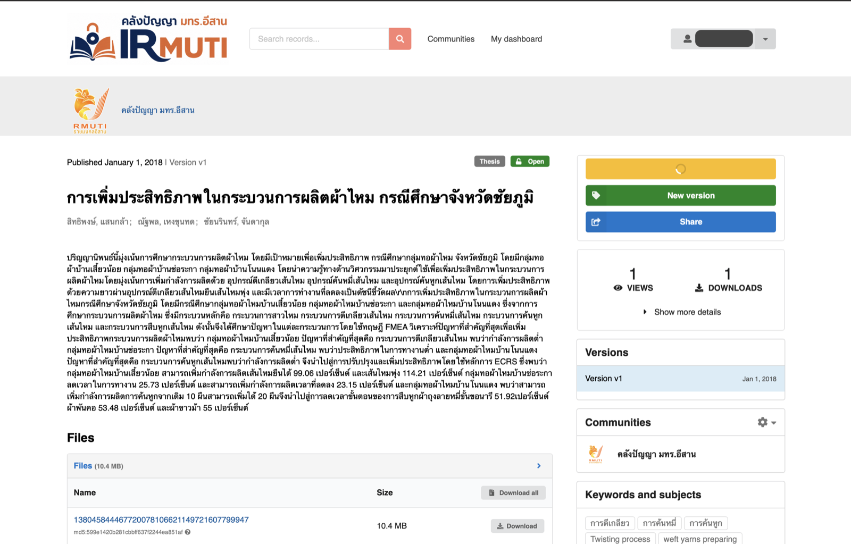851x544 pixels.
Task: Click the การค้นหูก keyword tag
Action: pos(706,523)
